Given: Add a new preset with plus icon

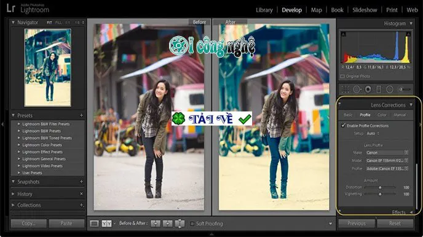Looking at the screenshot, I should point(81,115).
